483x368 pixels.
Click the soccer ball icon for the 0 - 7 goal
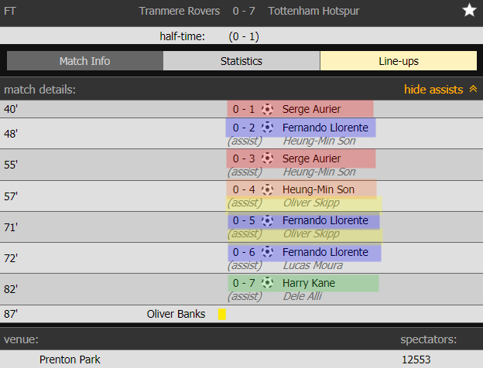268,283
